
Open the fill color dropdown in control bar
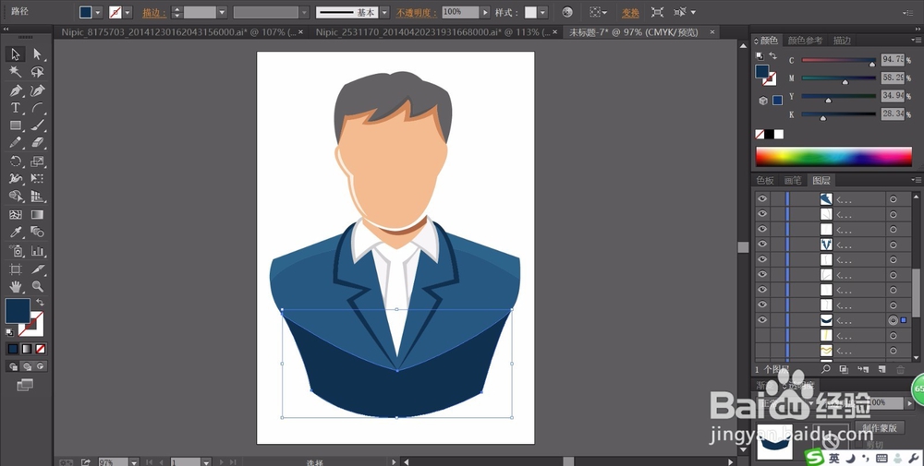click(100, 13)
